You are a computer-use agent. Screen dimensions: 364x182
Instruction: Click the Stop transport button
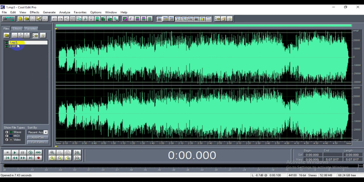7,152
